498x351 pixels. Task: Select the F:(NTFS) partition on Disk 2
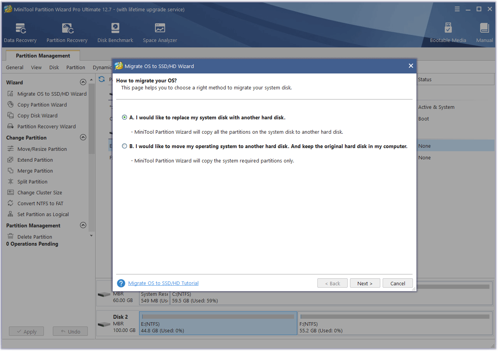[395, 323]
